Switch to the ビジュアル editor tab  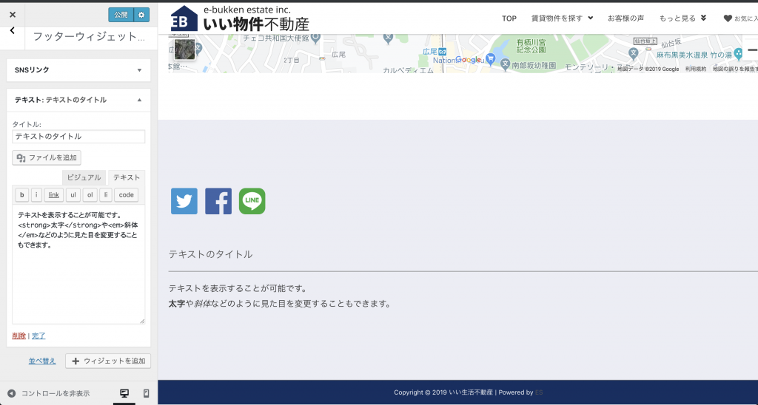(84, 177)
